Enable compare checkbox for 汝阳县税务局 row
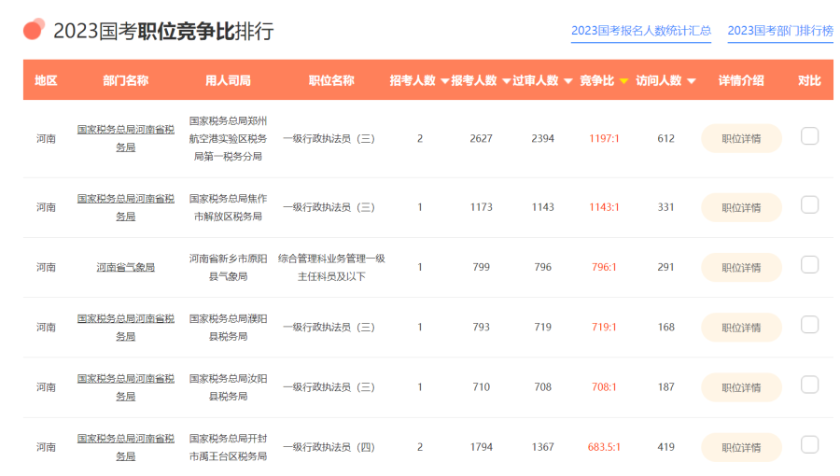Screen dimensions: 840x476 coord(809,385)
